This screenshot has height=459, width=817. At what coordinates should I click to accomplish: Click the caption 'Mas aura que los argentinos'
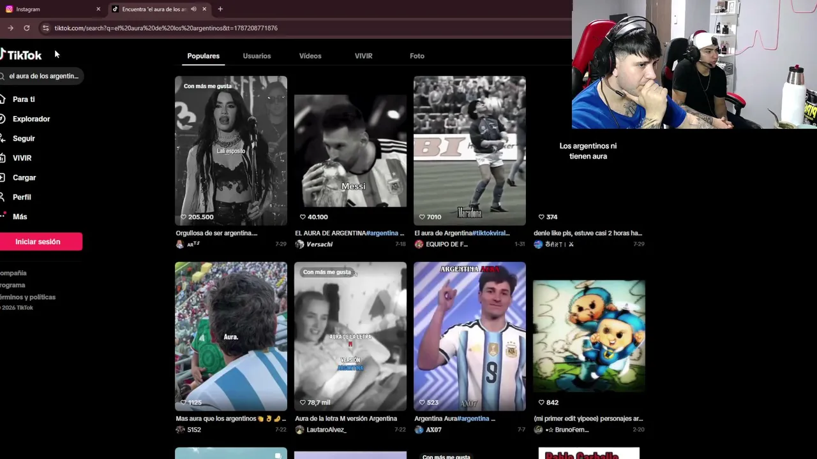point(215,419)
